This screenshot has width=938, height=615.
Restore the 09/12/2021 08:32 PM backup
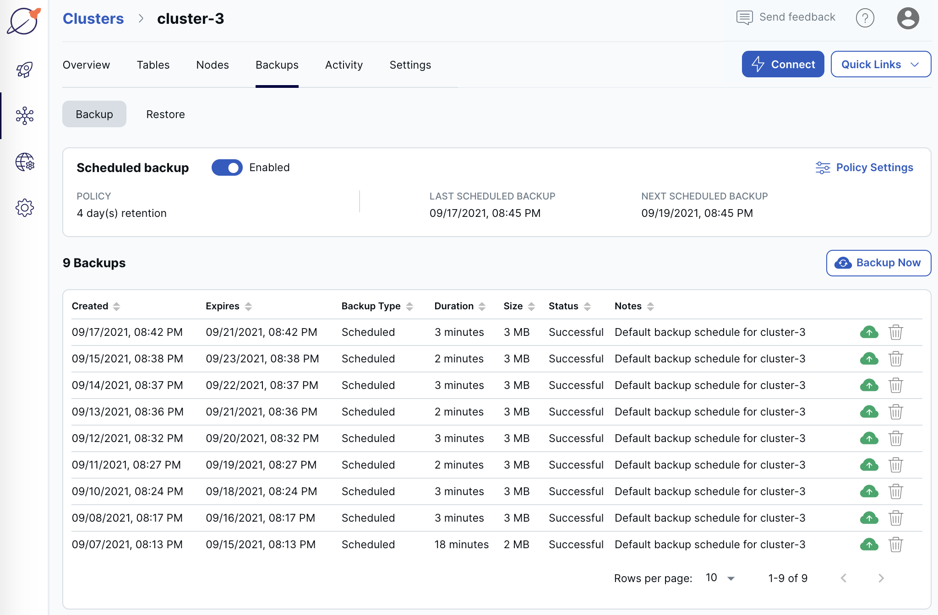[x=869, y=438]
